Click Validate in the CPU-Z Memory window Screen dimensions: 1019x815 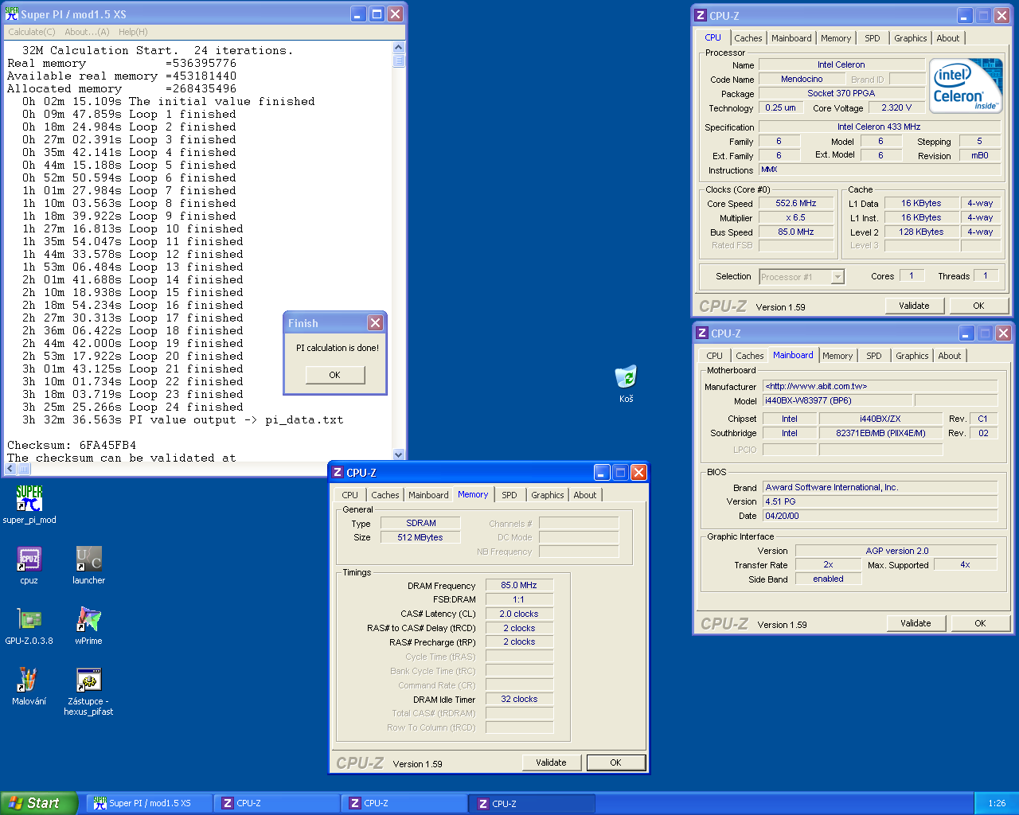pos(551,762)
